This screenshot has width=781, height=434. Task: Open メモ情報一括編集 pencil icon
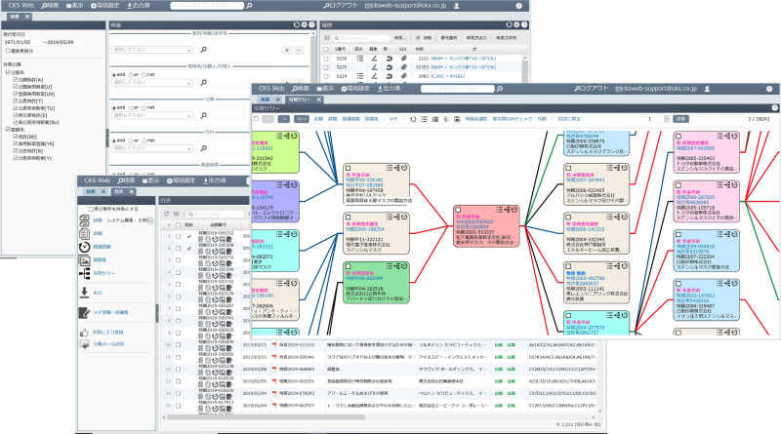pyautogui.click(x=86, y=312)
